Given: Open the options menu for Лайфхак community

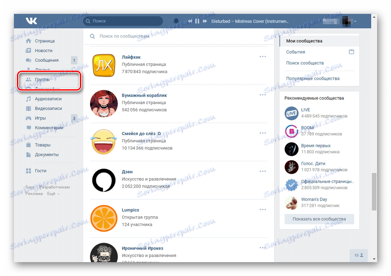Looking at the screenshot, I should click(x=262, y=56).
